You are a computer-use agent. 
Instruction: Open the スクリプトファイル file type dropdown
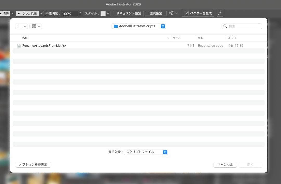coord(146,152)
